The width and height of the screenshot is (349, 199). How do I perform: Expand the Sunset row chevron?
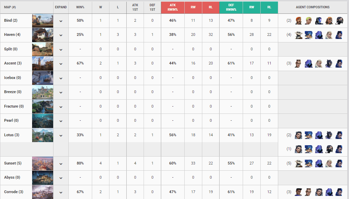click(61, 164)
